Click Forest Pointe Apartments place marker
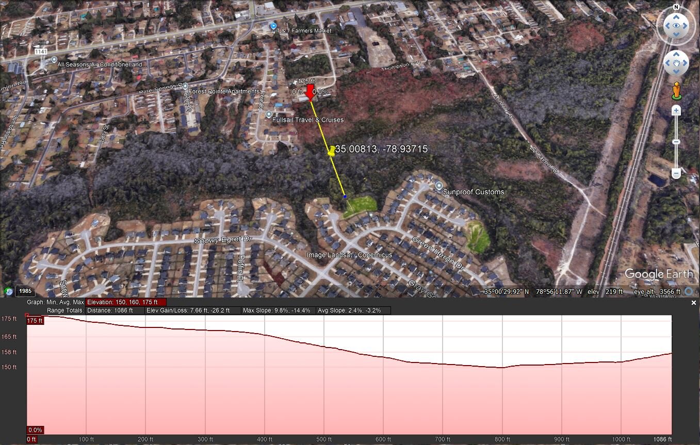This screenshot has height=445, width=700. pos(186,87)
